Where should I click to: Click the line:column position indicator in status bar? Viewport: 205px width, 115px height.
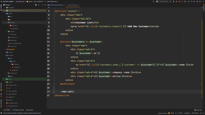(172, 113)
